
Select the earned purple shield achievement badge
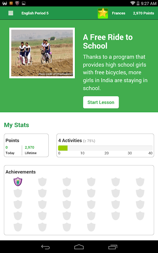tap(18, 182)
